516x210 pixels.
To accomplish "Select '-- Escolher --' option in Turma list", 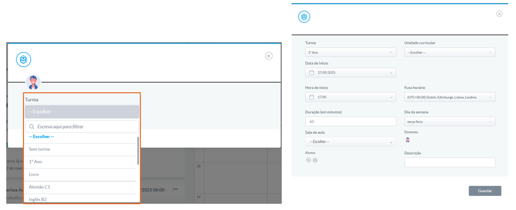I will [x=41, y=137].
